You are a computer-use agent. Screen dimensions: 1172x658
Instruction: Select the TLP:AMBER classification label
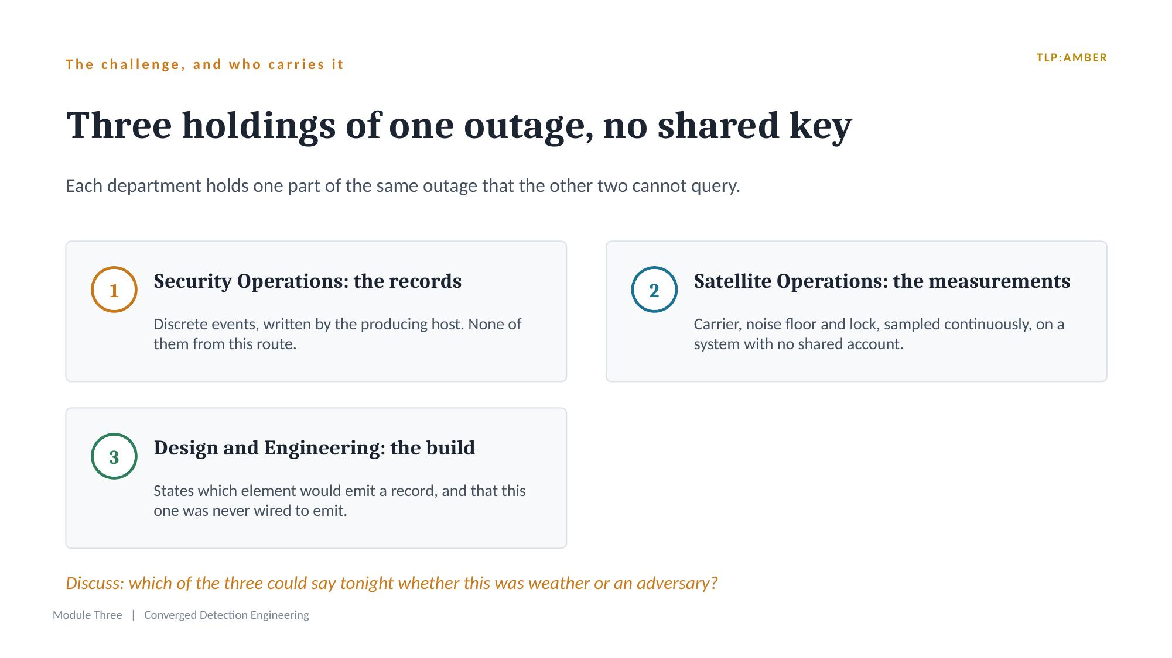pyautogui.click(x=1072, y=58)
